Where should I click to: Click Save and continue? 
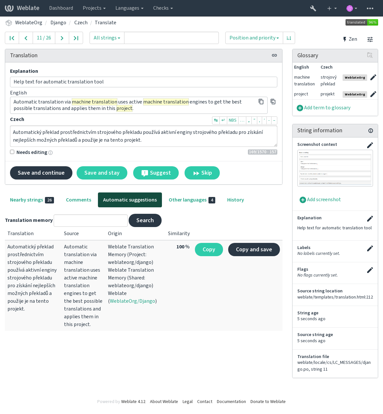pos(41,173)
